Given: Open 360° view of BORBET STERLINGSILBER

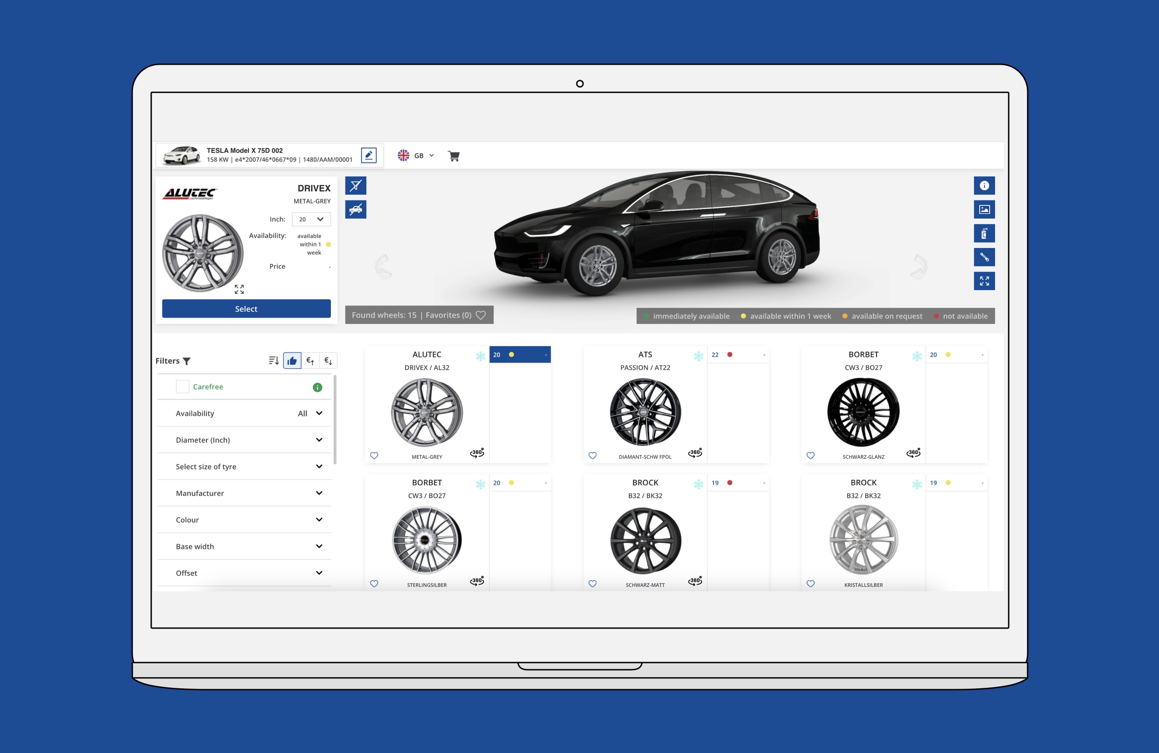Looking at the screenshot, I should (477, 581).
